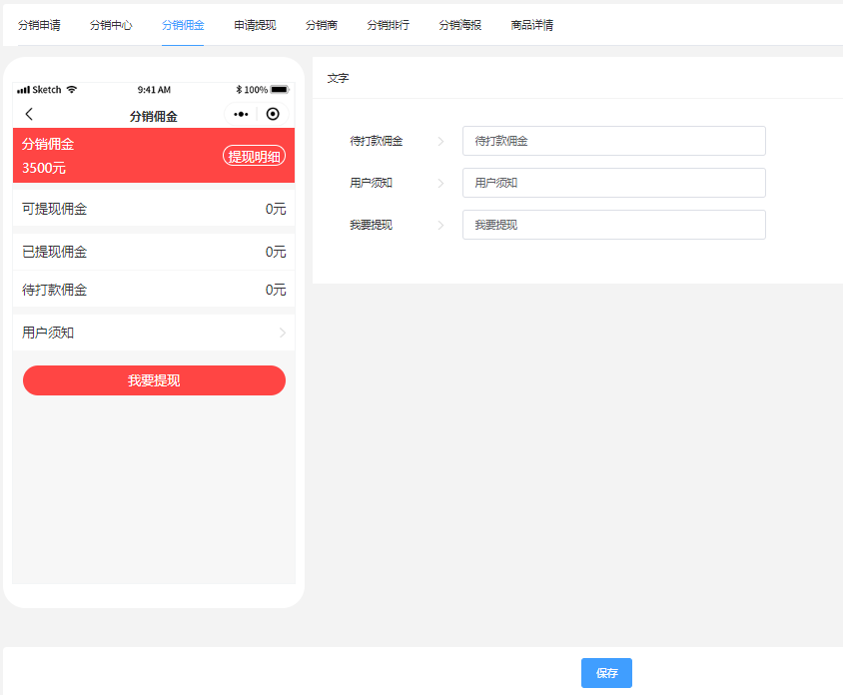Click the 待打款佣金 row in phone preview
Screen dimensions: 843x695
coord(154,290)
